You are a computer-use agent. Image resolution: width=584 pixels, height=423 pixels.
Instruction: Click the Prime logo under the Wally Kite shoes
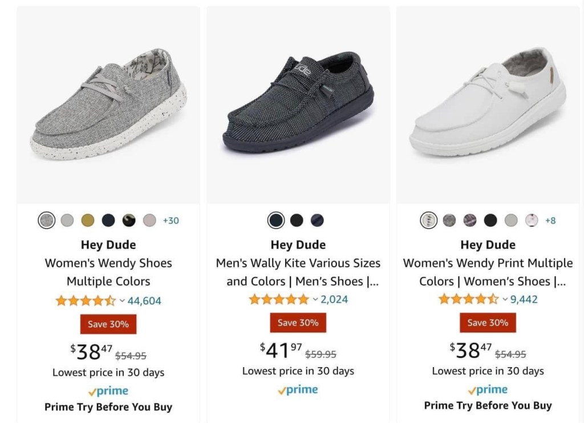coord(298,391)
